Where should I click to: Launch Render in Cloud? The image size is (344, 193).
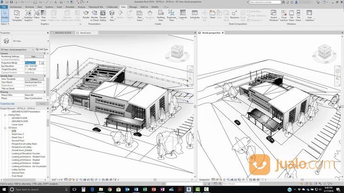[x=94, y=16]
